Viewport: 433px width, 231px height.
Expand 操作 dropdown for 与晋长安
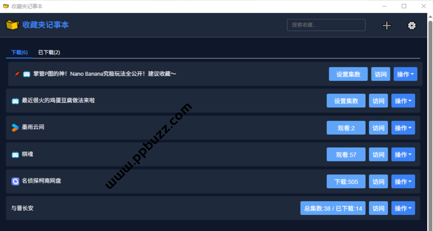403,208
